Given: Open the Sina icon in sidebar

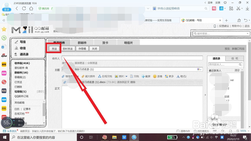Looking at the screenshot, I should point(4,55).
